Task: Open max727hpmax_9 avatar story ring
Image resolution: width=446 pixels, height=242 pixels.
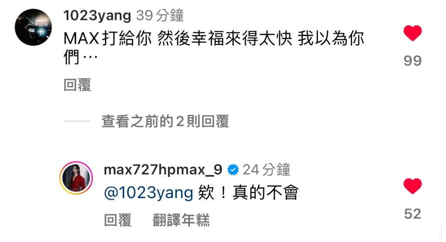Action: coord(76,178)
